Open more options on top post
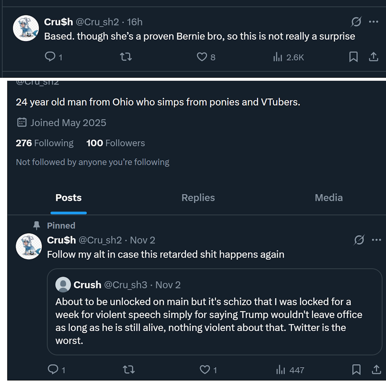386x389 pixels. click(x=374, y=21)
